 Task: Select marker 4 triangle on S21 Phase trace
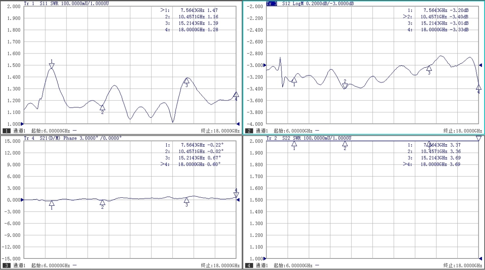pos(236,195)
